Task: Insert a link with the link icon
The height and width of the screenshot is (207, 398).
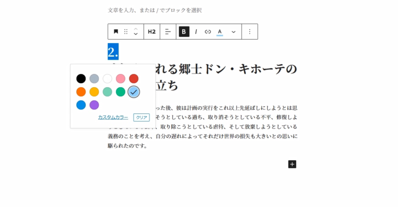Action: (208, 32)
